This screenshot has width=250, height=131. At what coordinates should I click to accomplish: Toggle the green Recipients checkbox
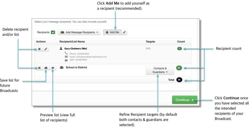click(53, 32)
